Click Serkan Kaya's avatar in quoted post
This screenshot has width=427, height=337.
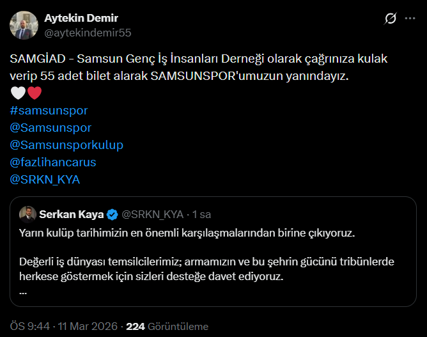pyautogui.click(x=27, y=213)
